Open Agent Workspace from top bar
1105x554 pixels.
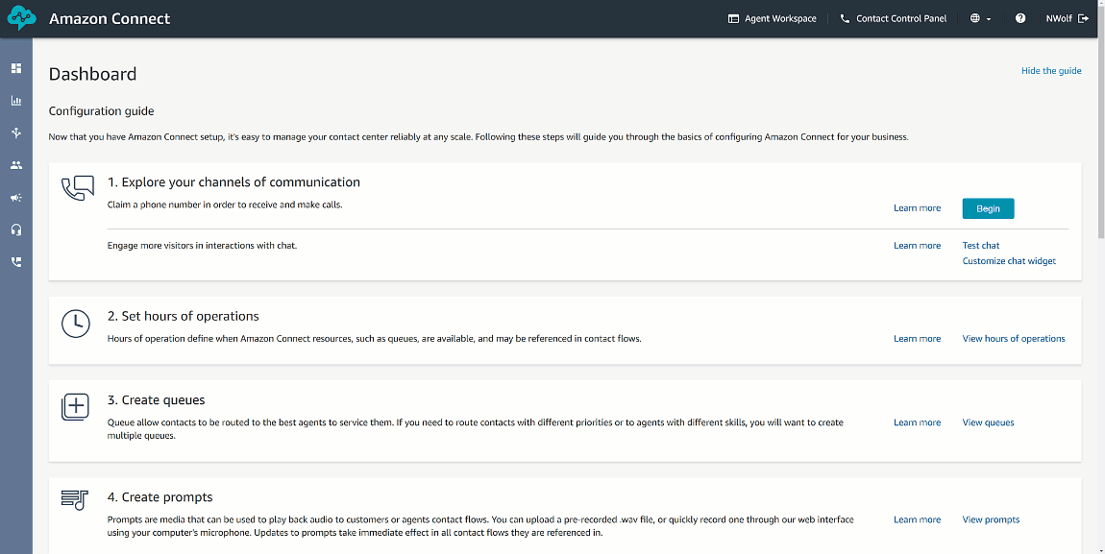tap(772, 18)
